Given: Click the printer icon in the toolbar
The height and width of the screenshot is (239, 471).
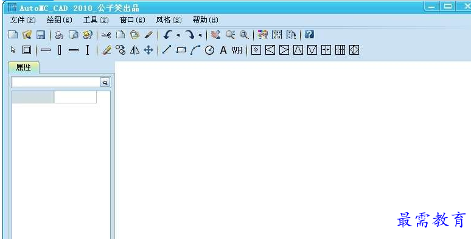Looking at the screenshot, I should [x=59, y=35].
